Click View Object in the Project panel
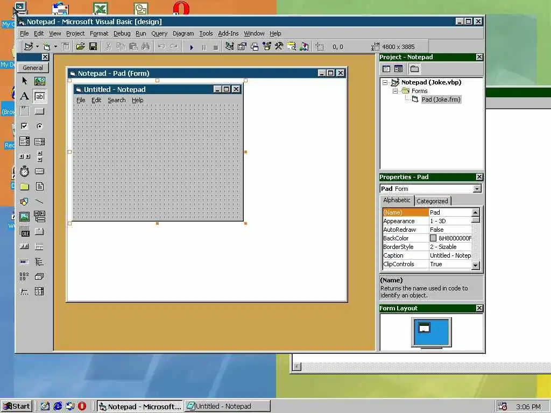551x413 pixels. point(399,69)
